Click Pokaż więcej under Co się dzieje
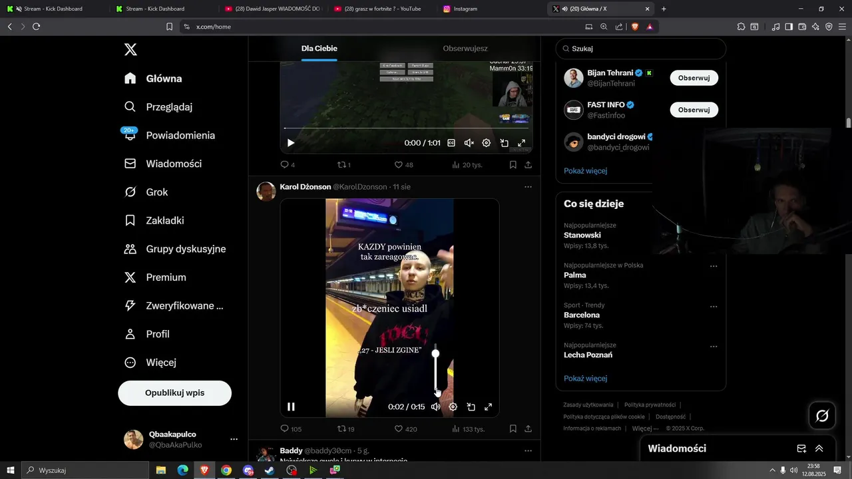The height and width of the screenshot is (479, 852). pos(585,379)
